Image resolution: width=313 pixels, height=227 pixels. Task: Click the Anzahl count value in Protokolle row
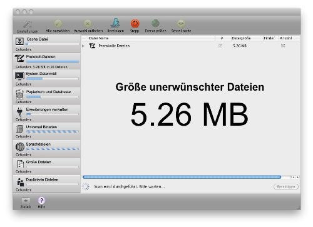(x=283, y=46)
